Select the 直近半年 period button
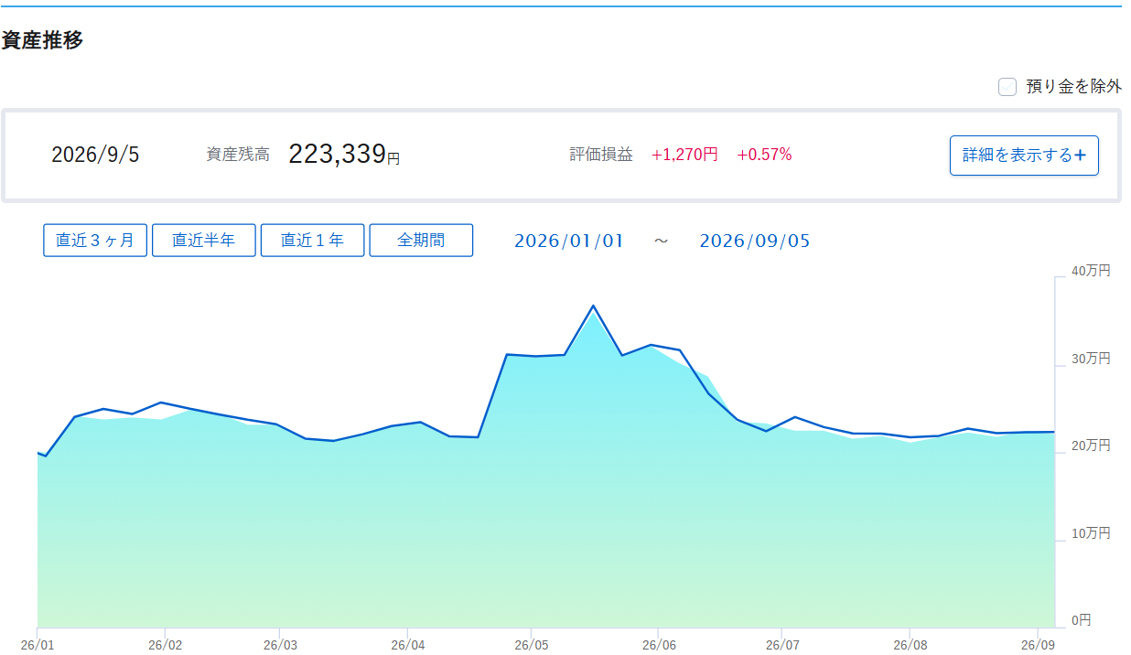This screenshot has width=1131, height=655. pyautogui.click(x=204, y=241)
